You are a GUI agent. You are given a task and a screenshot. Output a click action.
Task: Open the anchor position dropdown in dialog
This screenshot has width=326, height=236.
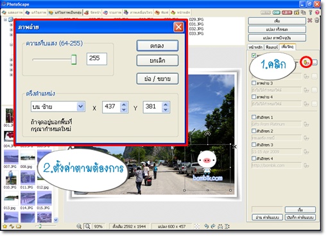[x=81, y=106]
